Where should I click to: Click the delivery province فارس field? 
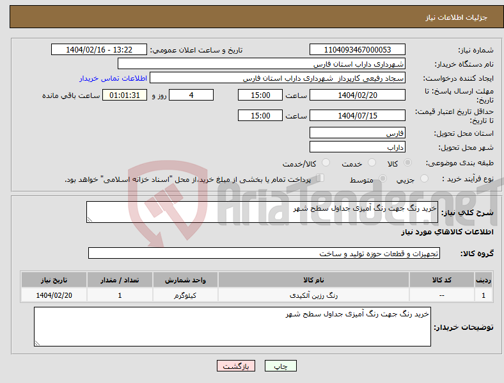pyautogui.click(x=357, y=133)
